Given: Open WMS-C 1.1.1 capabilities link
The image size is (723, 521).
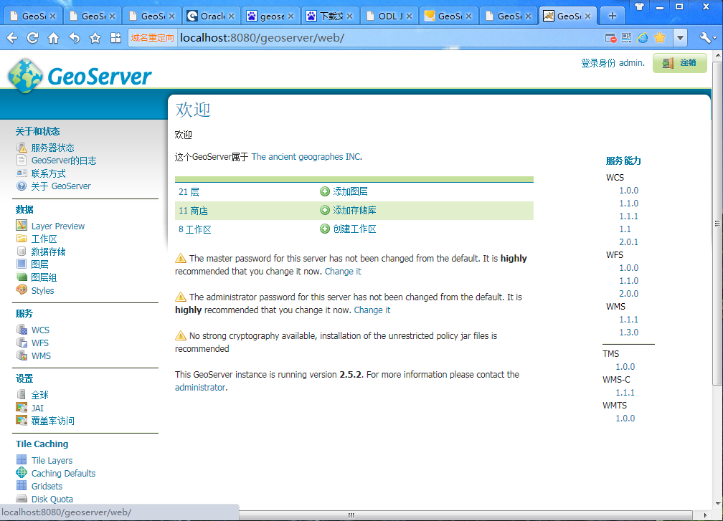Looking at the screenshot, I should click(x=625, y=393).
